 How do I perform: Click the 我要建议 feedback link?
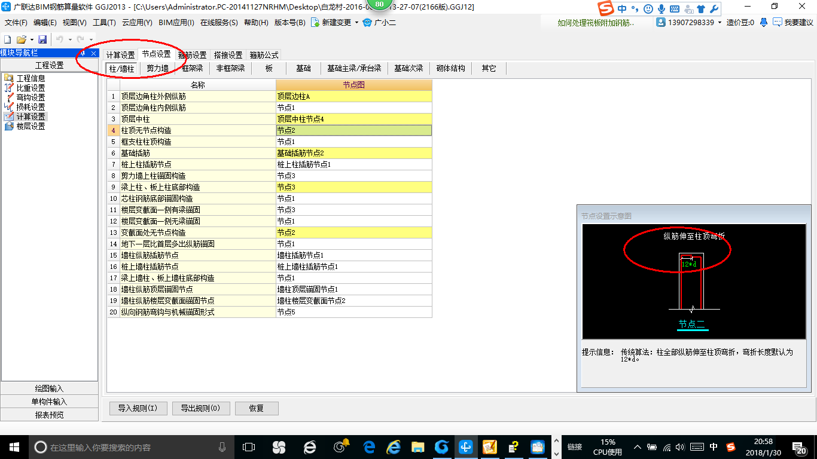(x=793, y=22)
